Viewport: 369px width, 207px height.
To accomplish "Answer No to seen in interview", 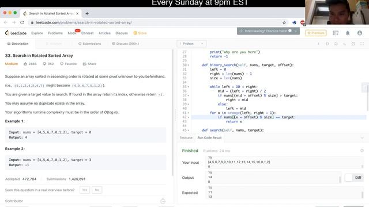I will tap(97, 190).
